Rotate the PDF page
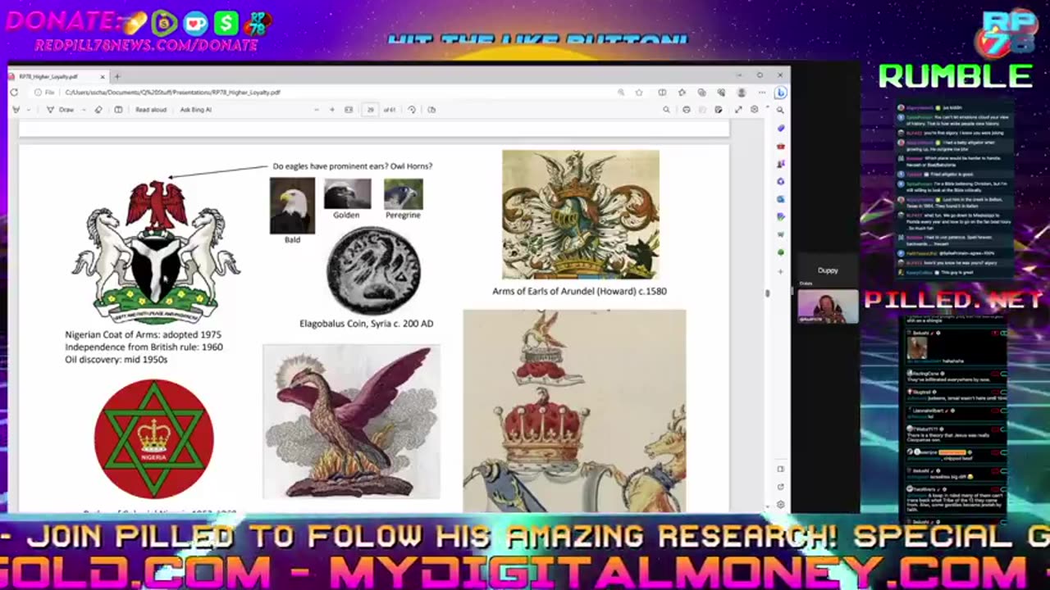 tap(412, 110)
